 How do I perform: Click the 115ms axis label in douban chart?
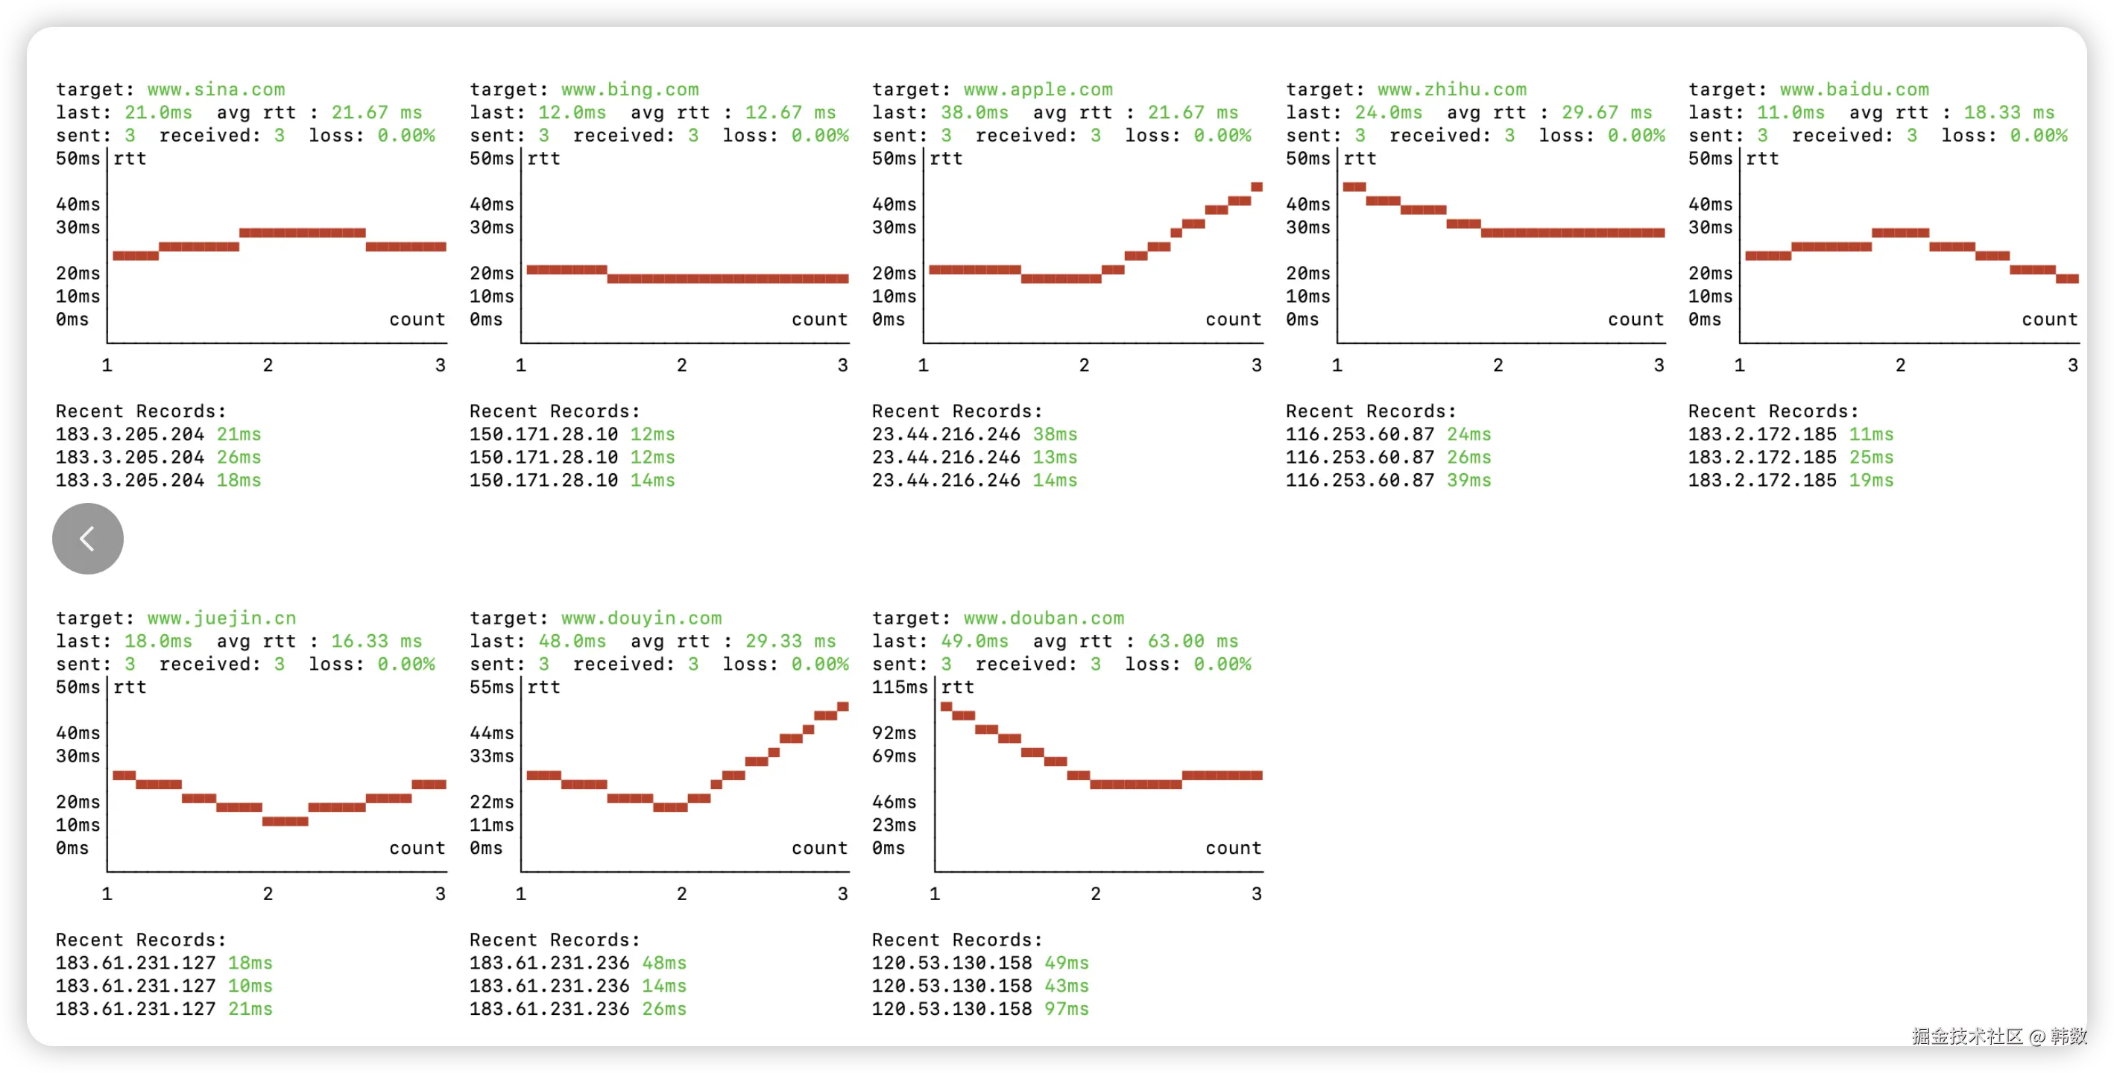tap(899, 686)
